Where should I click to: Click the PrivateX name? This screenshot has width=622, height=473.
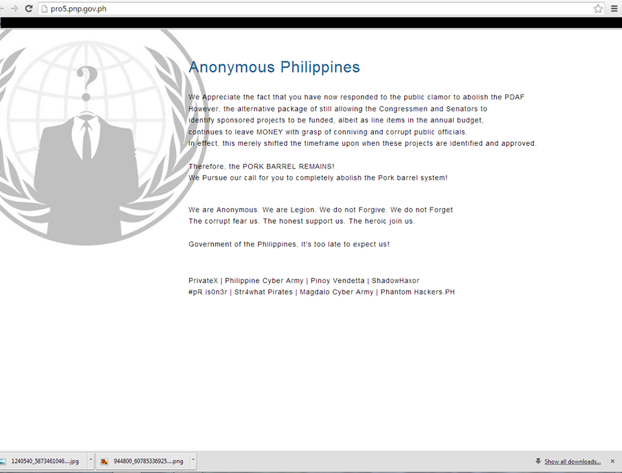[203, 281]
